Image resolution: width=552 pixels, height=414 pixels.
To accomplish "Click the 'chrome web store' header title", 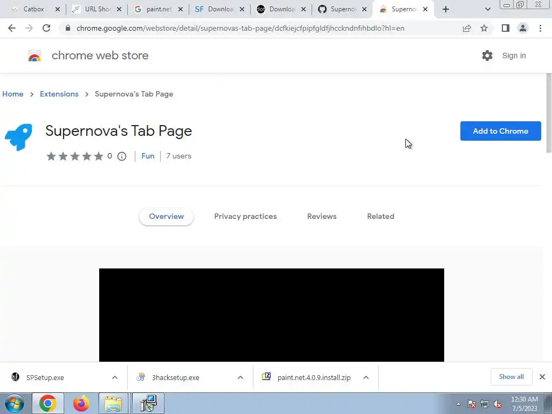I will (100, 56).
